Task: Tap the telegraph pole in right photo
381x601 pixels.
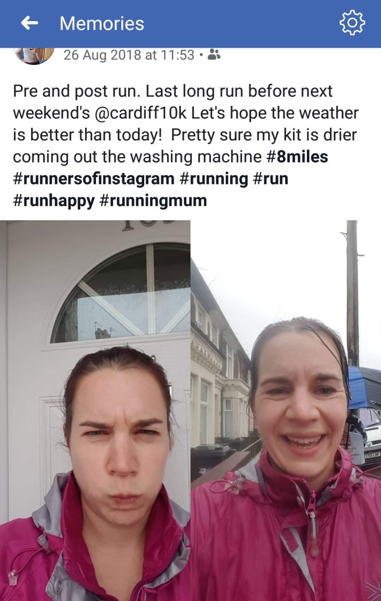Action: [x=352, y=293]
